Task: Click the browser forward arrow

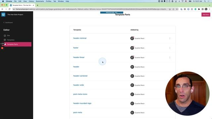Action: pos(6,9)
